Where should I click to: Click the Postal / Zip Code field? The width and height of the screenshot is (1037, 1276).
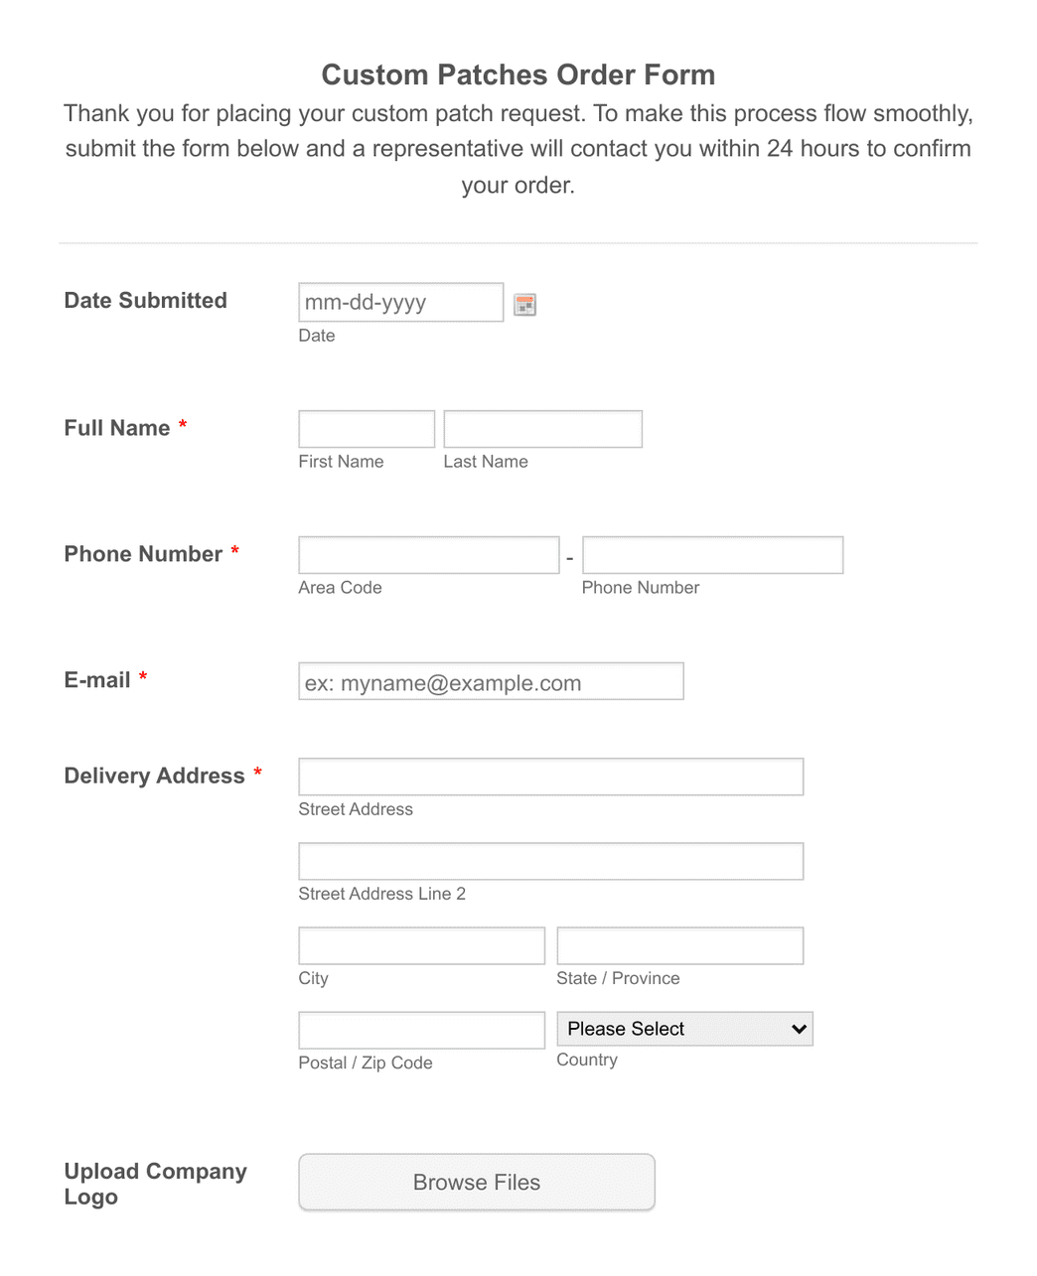tap(420, 1029)
